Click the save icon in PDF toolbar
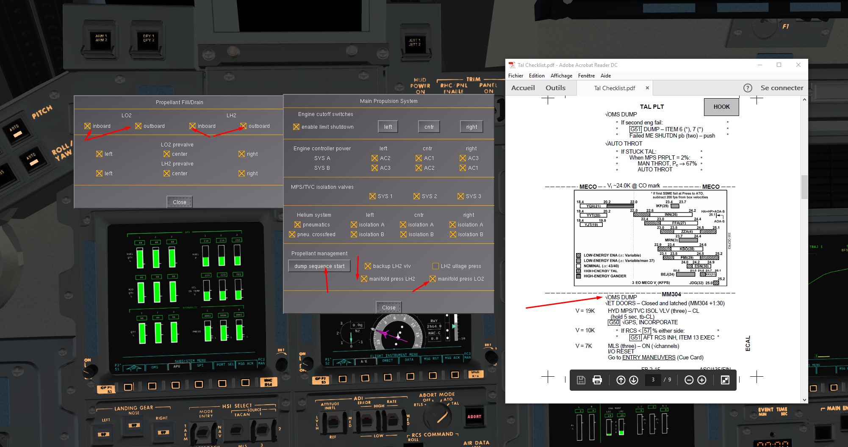The width and height of the screenshot is (848, 447). [581, 380]
